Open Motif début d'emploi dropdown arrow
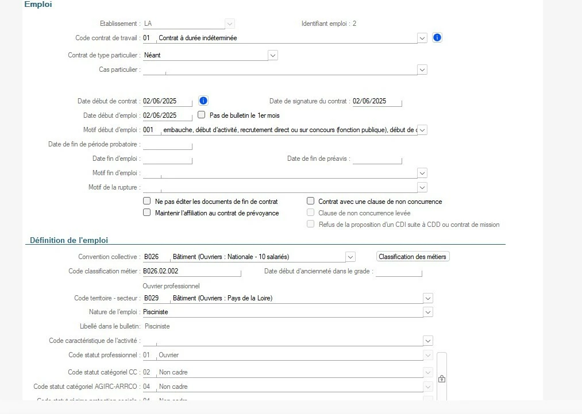The height and width of the screenshot is (417, 582). [x=422, y=130]
